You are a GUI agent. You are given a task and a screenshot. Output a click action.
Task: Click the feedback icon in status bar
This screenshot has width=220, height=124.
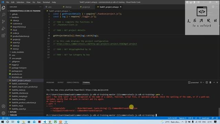pos(213,118)
